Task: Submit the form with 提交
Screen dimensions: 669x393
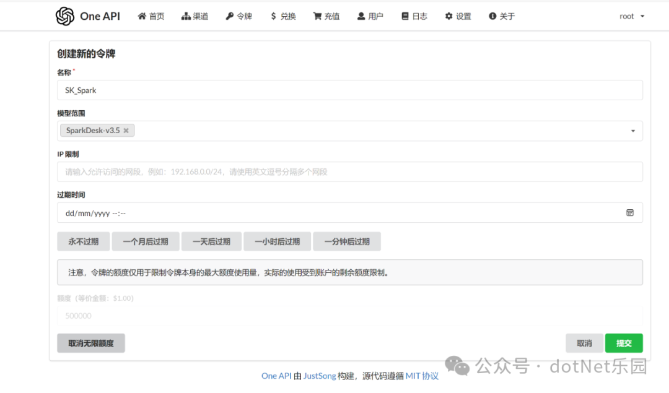Action: [624, 343]
